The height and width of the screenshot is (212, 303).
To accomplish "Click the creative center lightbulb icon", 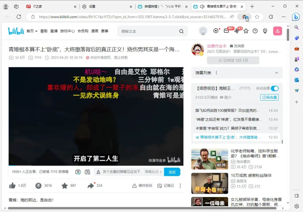I will coord(265,31).
